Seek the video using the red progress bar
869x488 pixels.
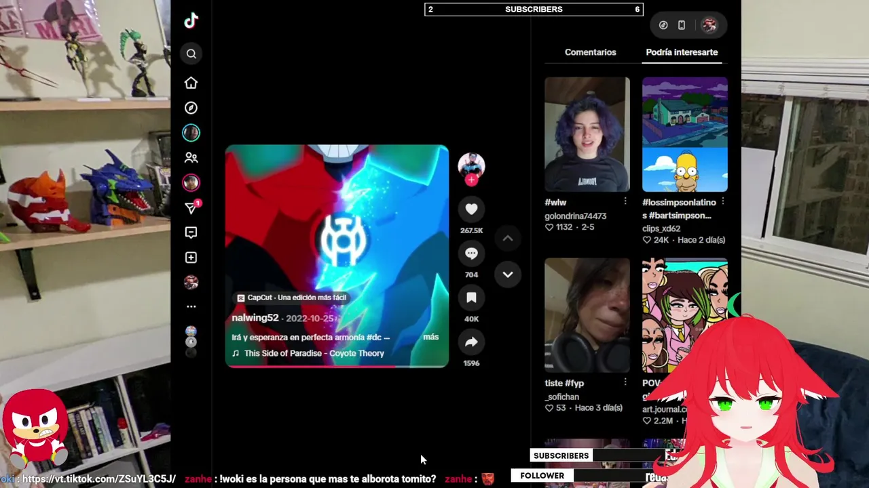337,366
